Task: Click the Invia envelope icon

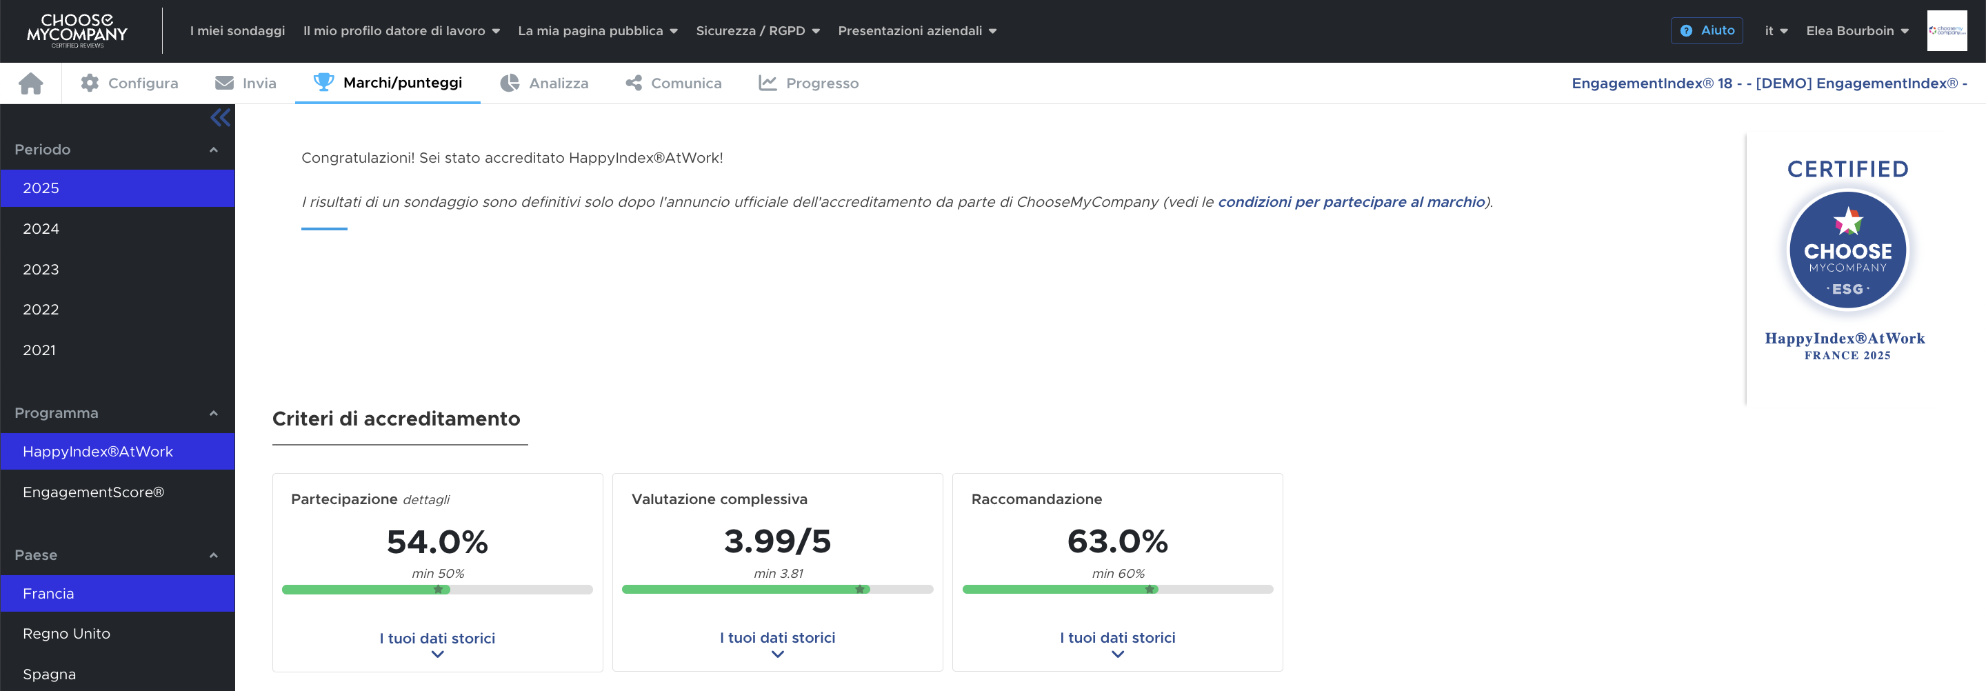Action: tap(224, 83)
